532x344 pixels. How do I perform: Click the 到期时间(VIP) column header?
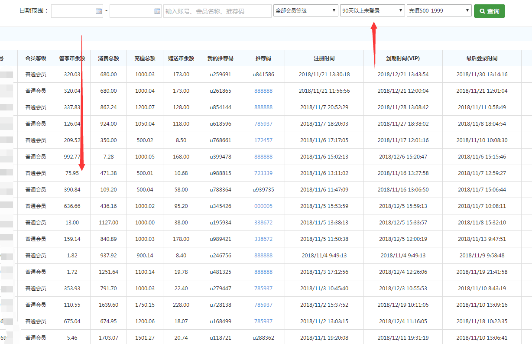(403, 58)
